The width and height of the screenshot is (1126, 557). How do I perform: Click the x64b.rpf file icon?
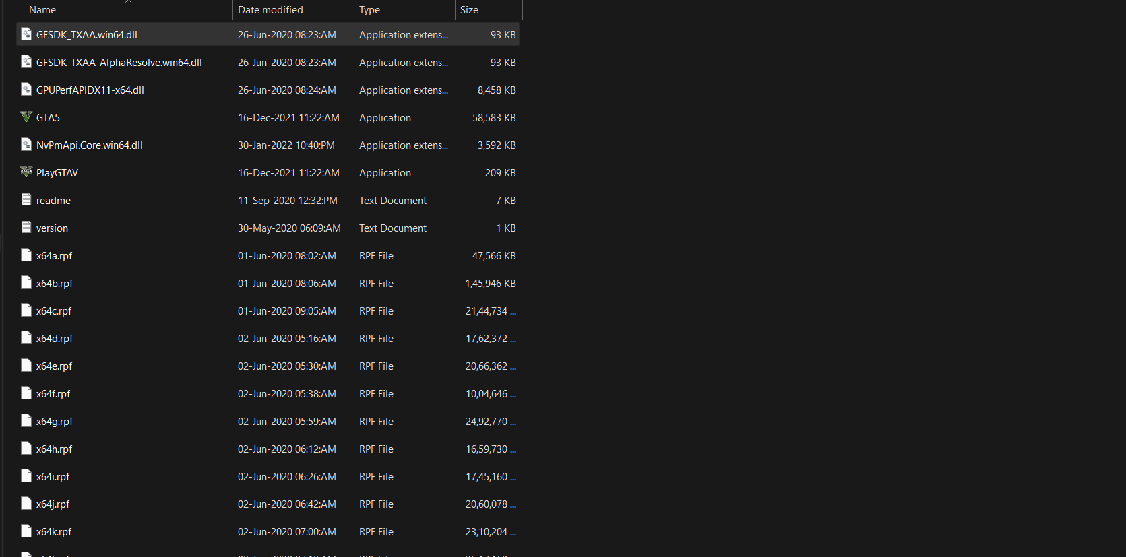(x=26, y=282)
